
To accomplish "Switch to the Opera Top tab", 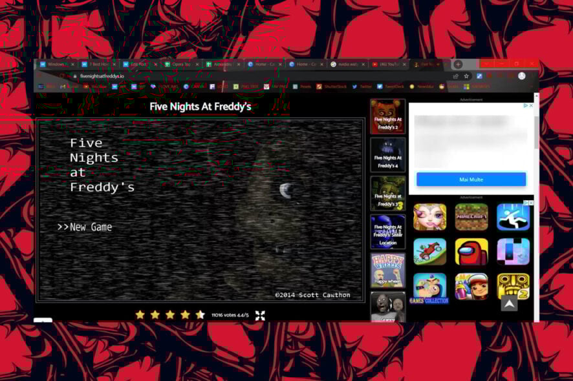I will 182,64.
